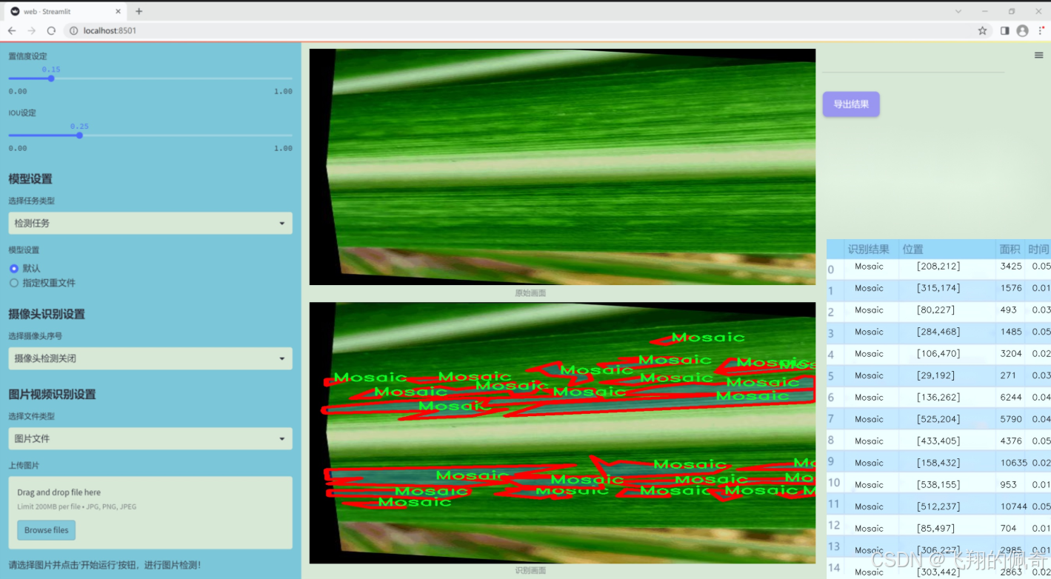The image size is (1051, 579).
Task: Click the drag and drop upload area
Action: click(150, 512)
